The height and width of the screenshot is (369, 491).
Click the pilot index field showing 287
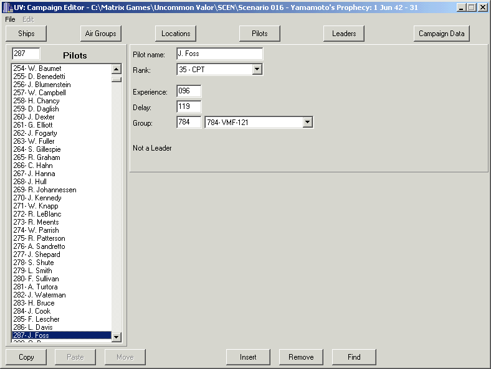point(26,54)
